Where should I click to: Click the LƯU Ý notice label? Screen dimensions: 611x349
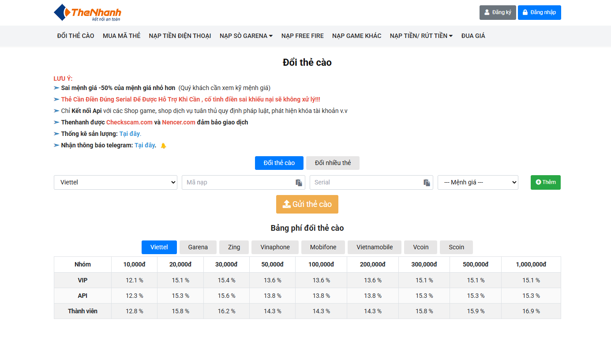[x=63, y=79]
